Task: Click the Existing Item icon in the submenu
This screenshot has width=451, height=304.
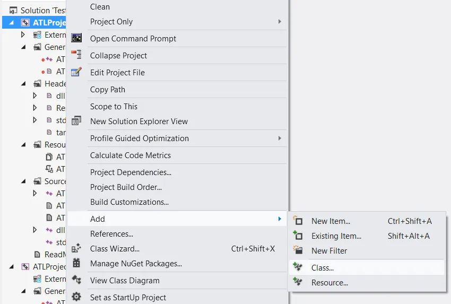Action: (x=298, y=236)
